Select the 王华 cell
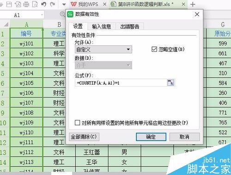 point(92,162)
